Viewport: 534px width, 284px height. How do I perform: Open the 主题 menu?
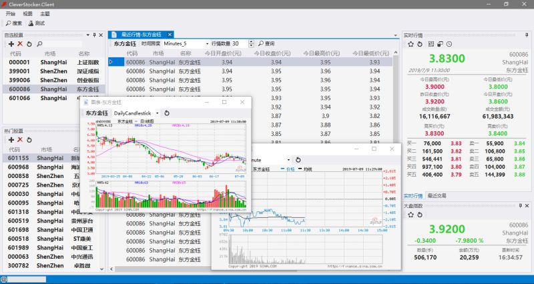tap(45, 14)
